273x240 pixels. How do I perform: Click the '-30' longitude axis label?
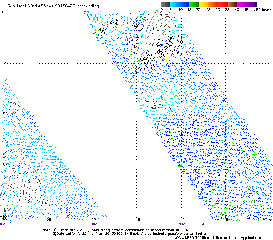[3, 220]
